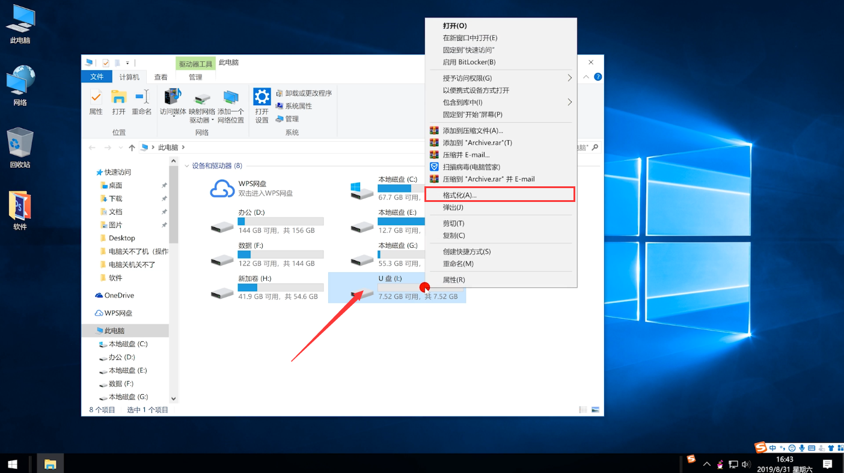Choose 打开(O) in context menu

tap(500, 26)
